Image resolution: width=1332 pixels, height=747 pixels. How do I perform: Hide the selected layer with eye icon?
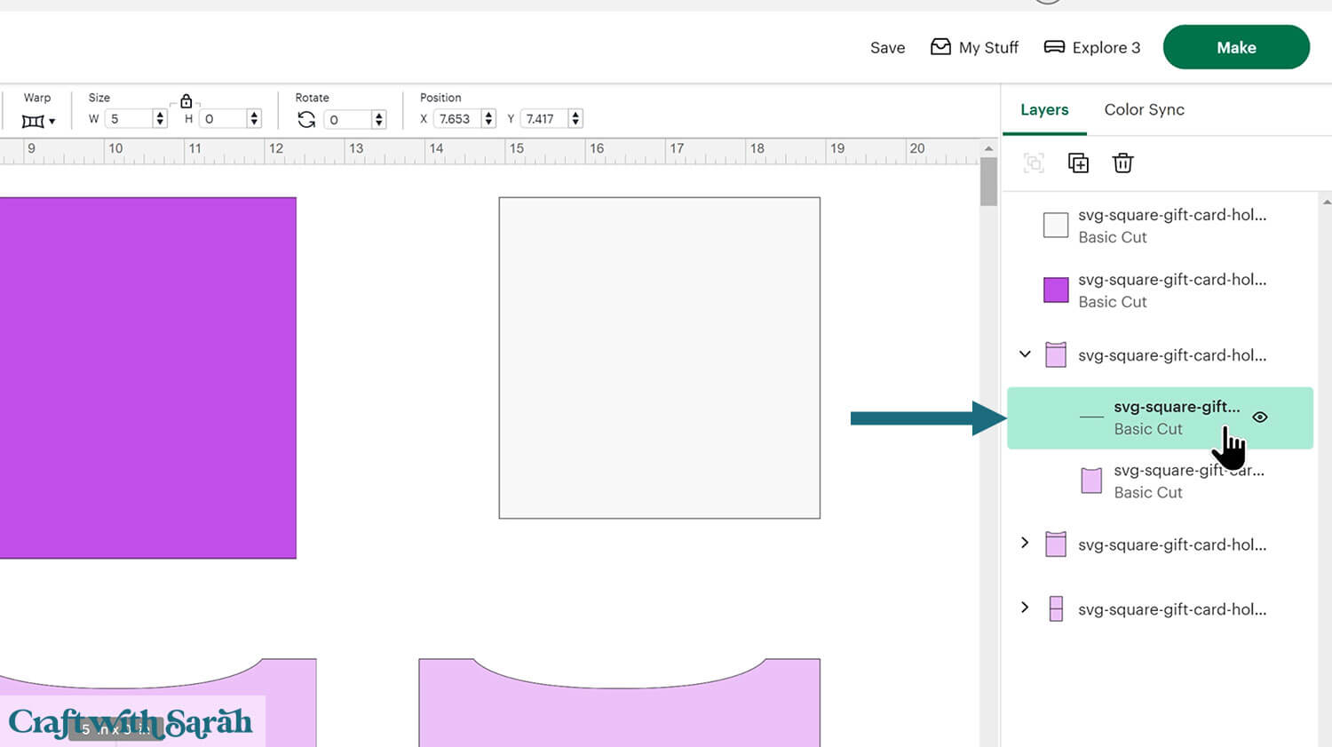click(1259, 417)
